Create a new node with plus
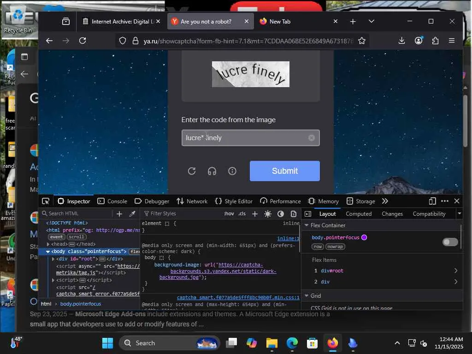Image resolution: width=472 pixels, height=354 pixels. pyautogui.click(x=119, y=214)
